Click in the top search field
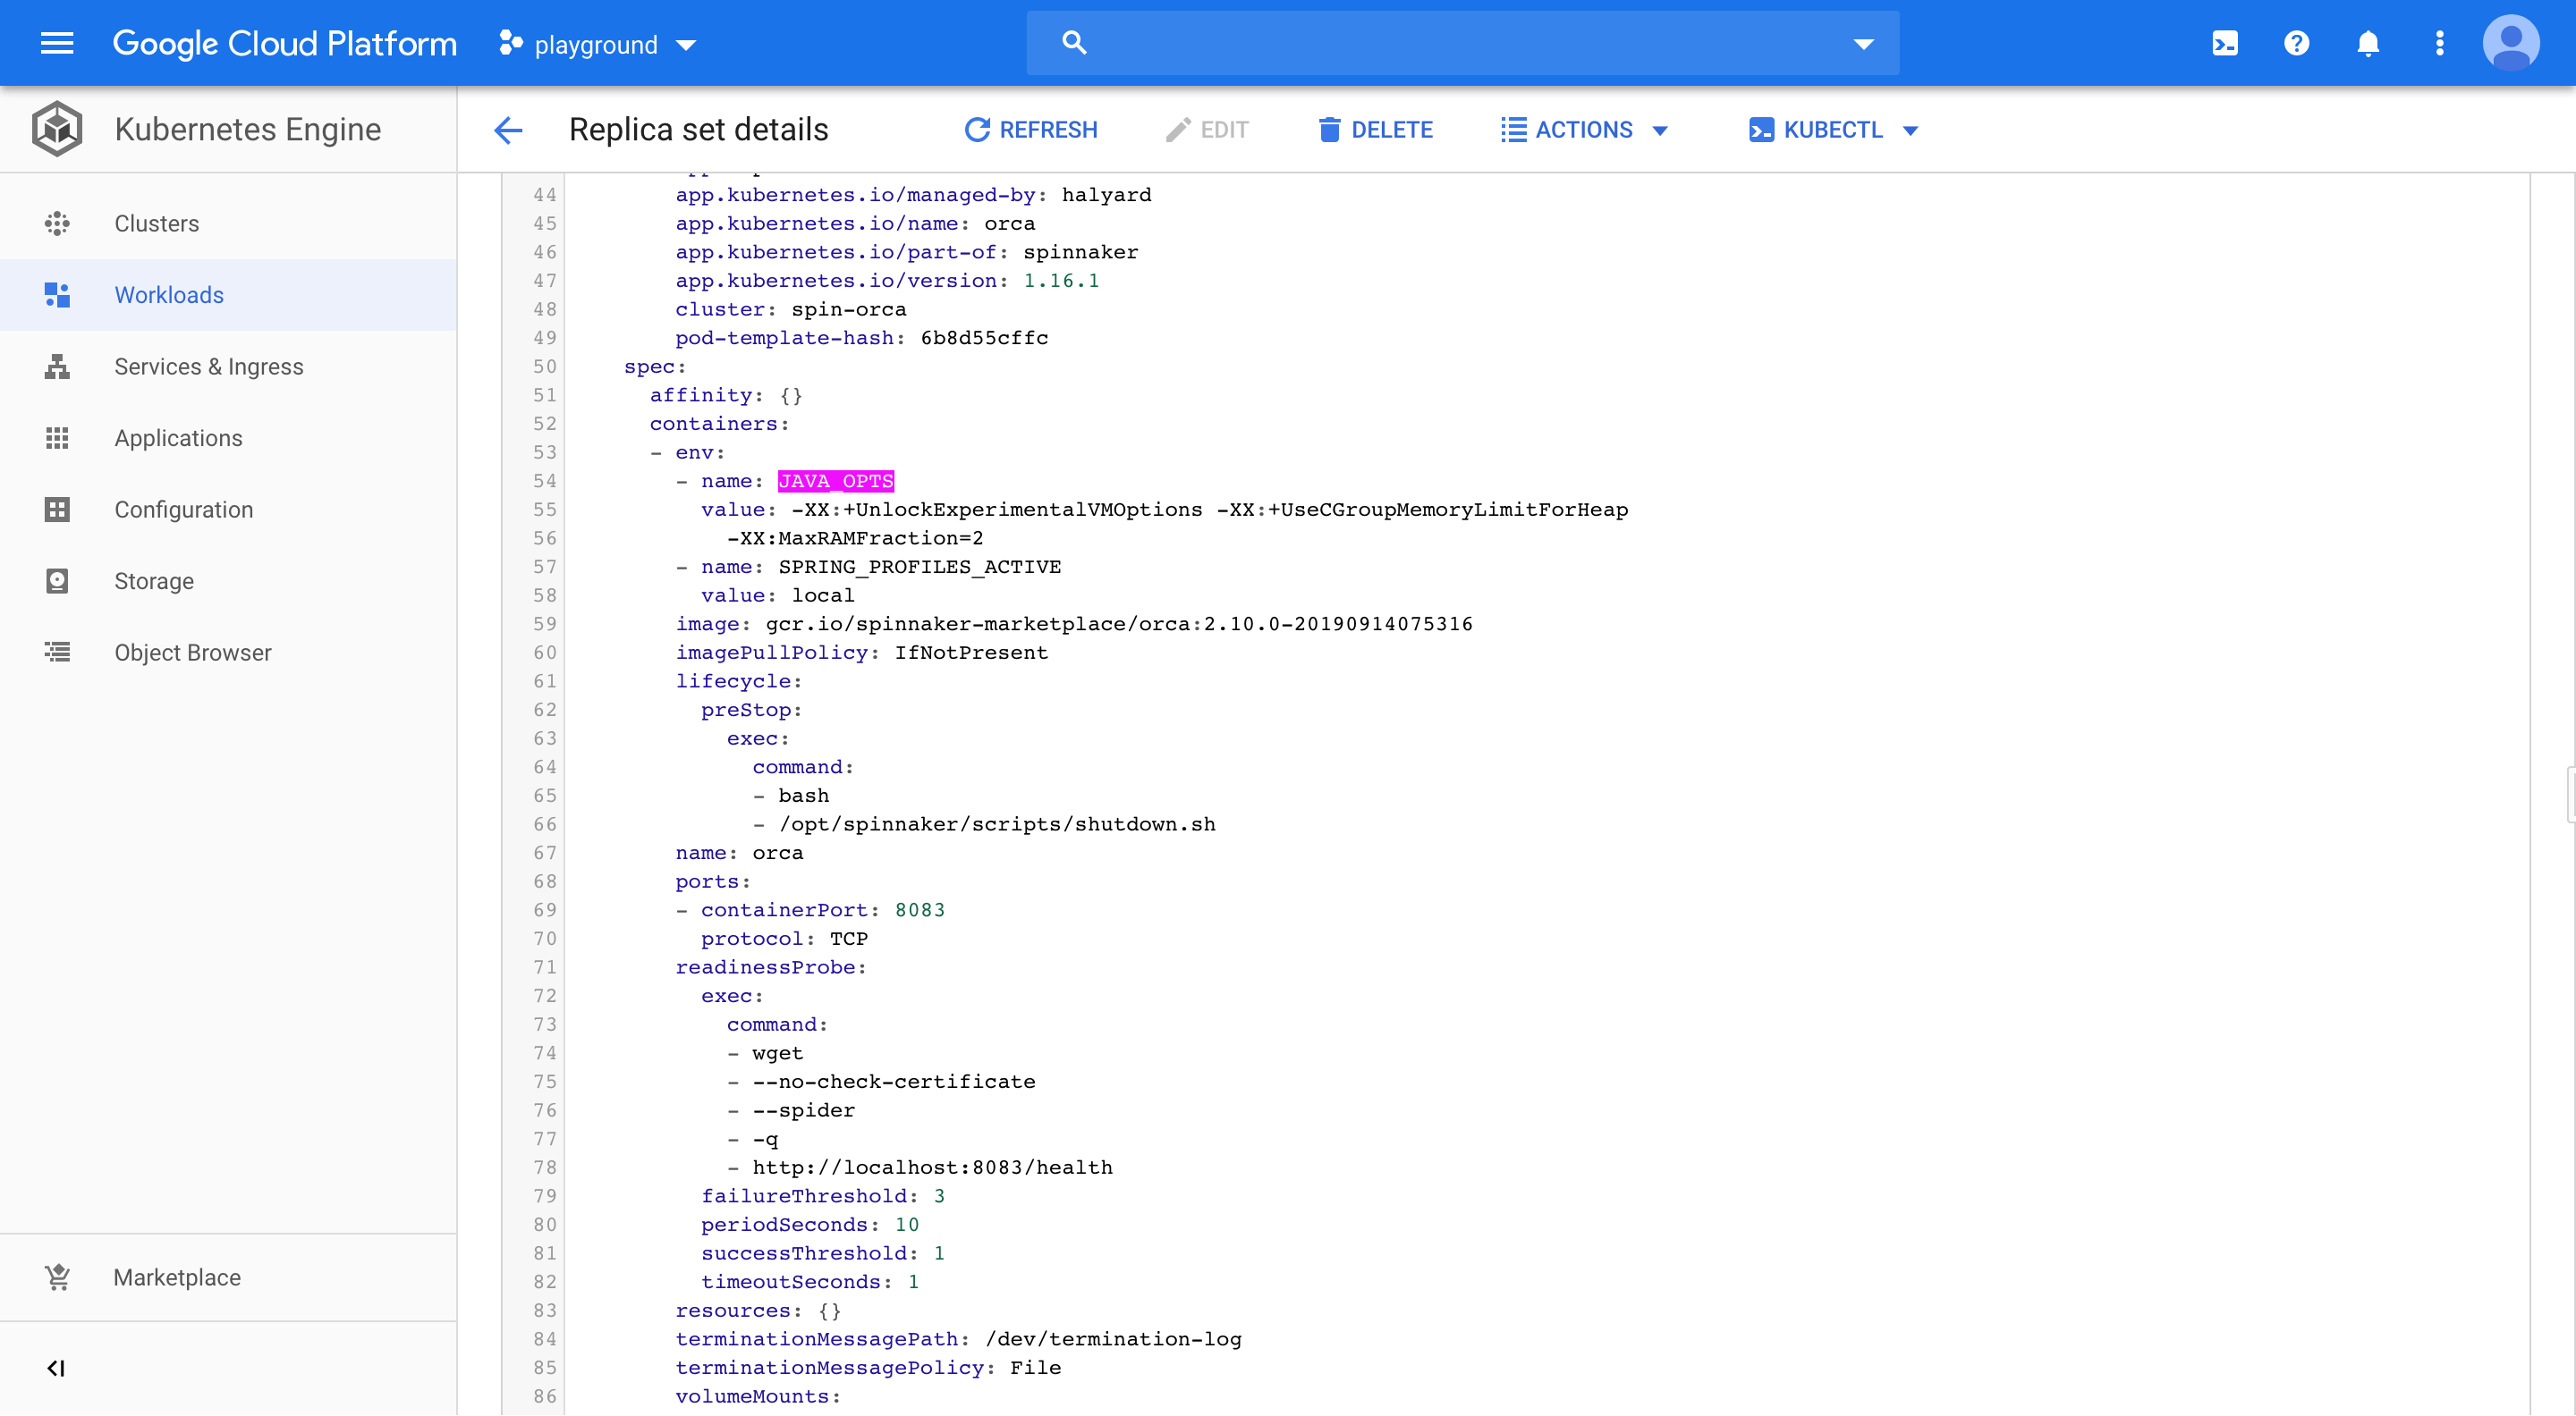The image size is (2576, 1416). pyautogui.click(x=1460, y=43)
